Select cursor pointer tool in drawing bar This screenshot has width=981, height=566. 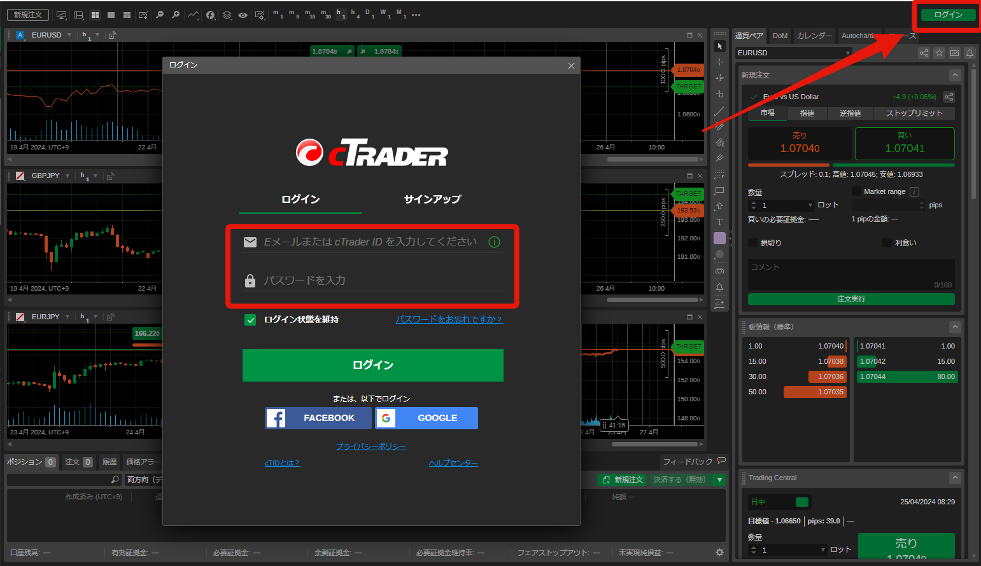719,46
